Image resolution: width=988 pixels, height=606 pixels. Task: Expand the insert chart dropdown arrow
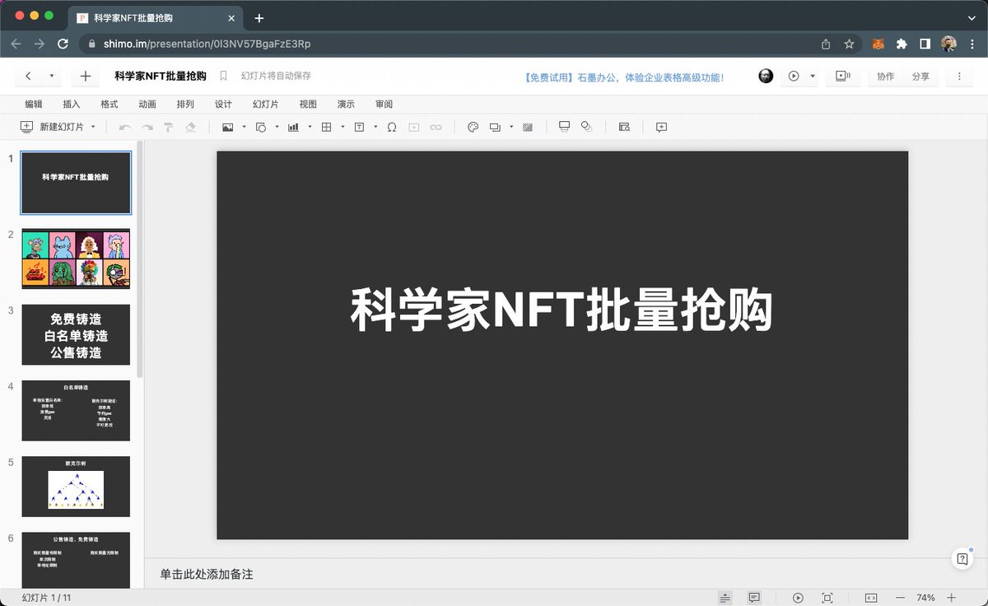310,127
